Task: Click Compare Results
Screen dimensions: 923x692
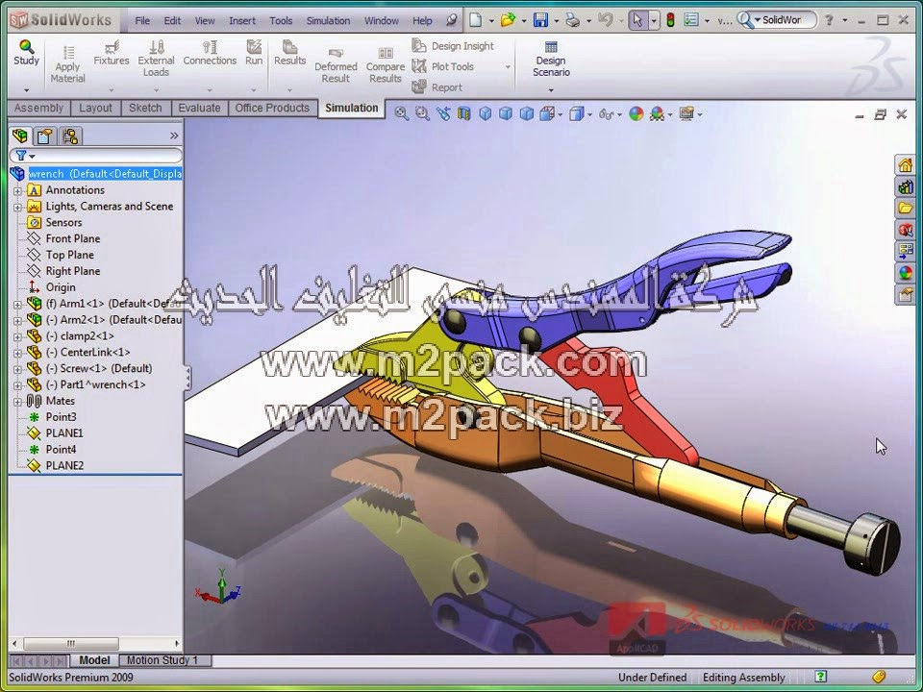Action: [386, 64]
